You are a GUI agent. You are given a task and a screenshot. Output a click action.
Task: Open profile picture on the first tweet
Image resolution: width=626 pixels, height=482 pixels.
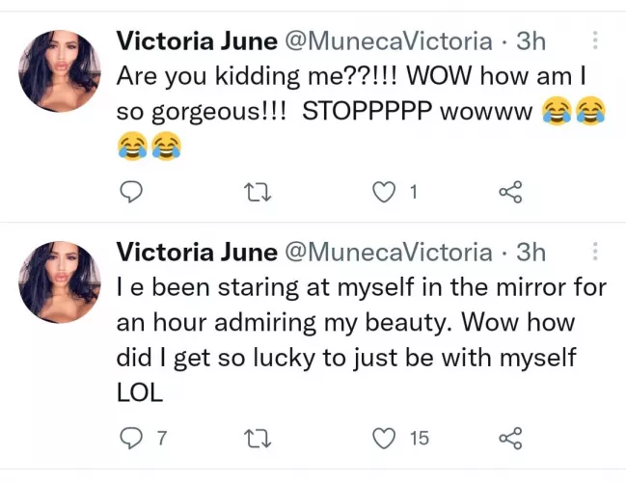pos(60,69)
